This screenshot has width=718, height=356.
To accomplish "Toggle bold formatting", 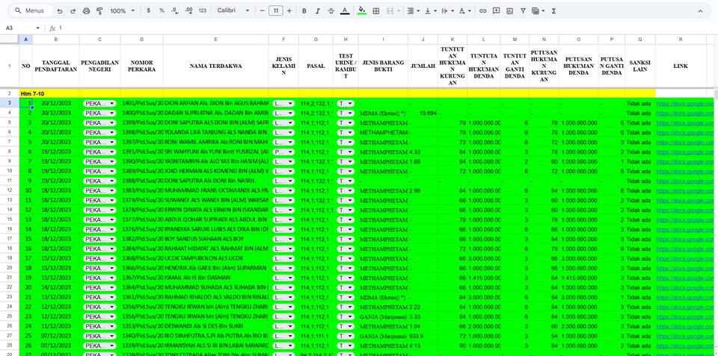I will click(304, 10).
